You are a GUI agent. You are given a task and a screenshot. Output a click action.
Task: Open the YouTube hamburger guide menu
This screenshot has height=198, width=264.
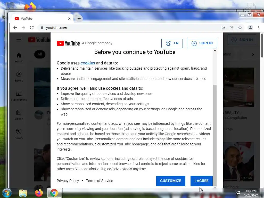[x=19, y=39]
